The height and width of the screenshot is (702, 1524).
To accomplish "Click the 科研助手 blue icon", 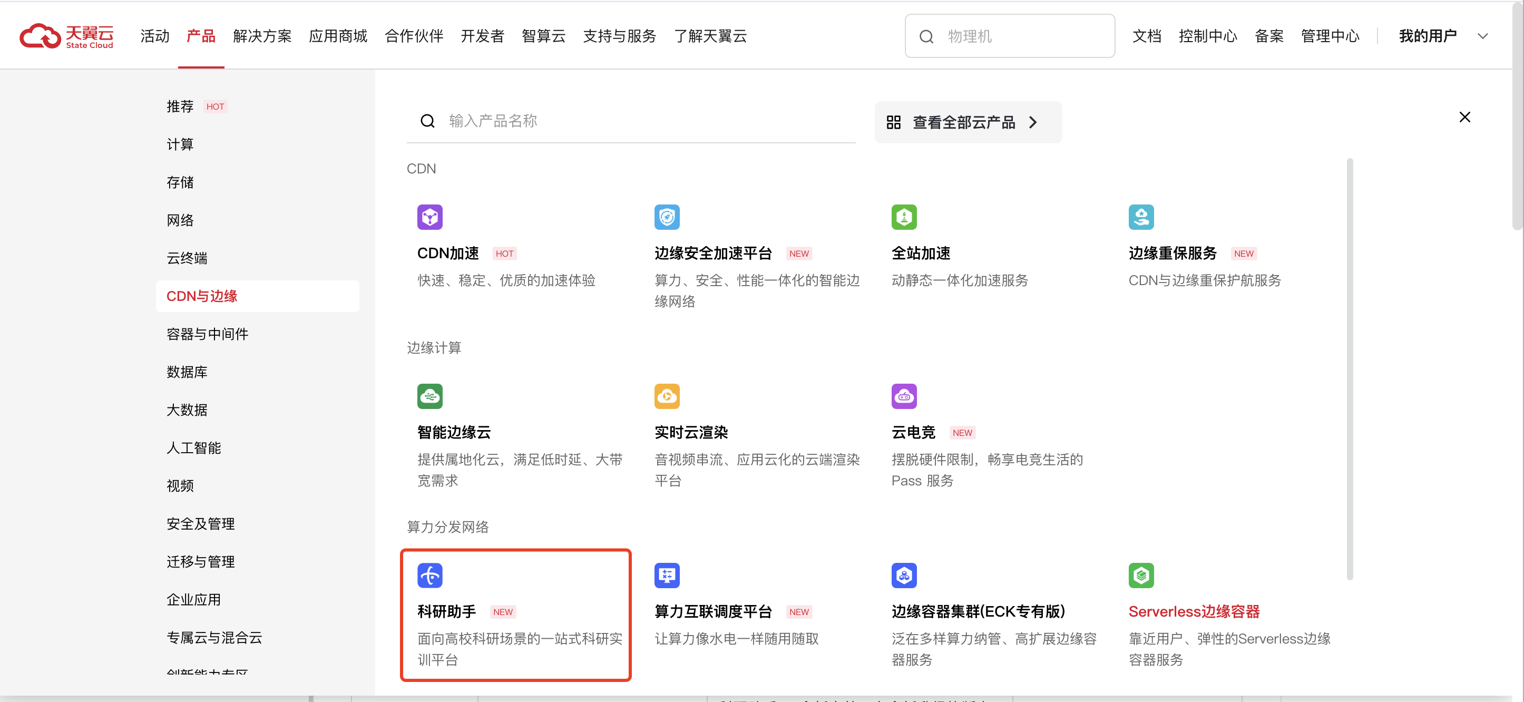I will 429,576.
